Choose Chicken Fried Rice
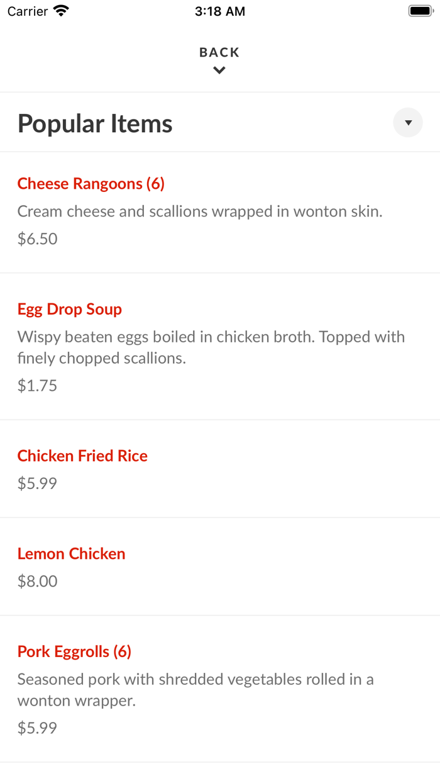This screenshot has width=440, height=783. [82, 456]
